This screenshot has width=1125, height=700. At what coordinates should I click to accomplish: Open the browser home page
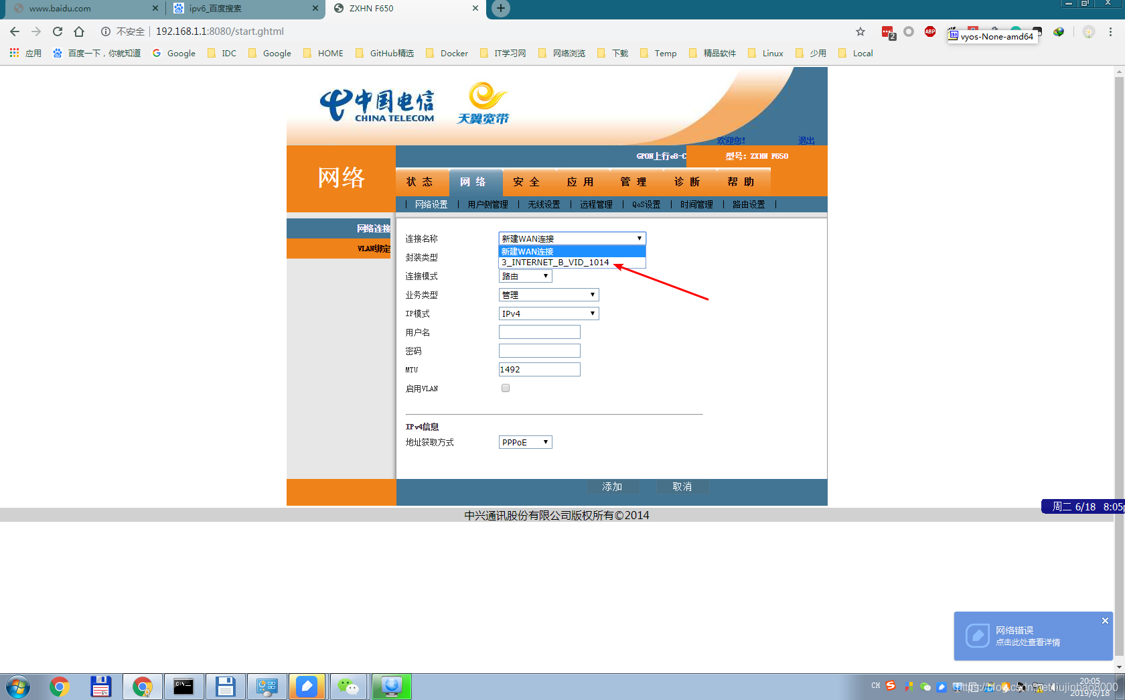(x=79, y=31)
